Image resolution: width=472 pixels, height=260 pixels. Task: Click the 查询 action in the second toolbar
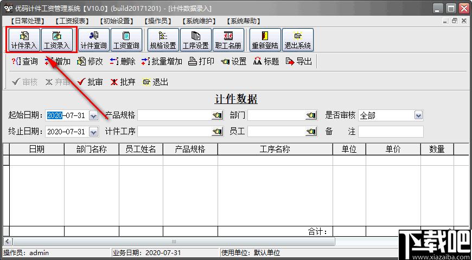coord(24,61)
